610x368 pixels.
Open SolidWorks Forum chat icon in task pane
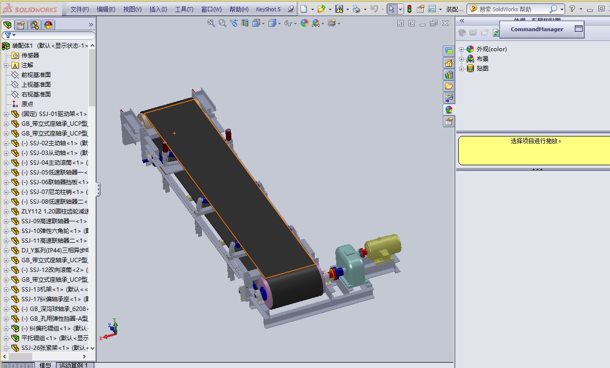448,51
